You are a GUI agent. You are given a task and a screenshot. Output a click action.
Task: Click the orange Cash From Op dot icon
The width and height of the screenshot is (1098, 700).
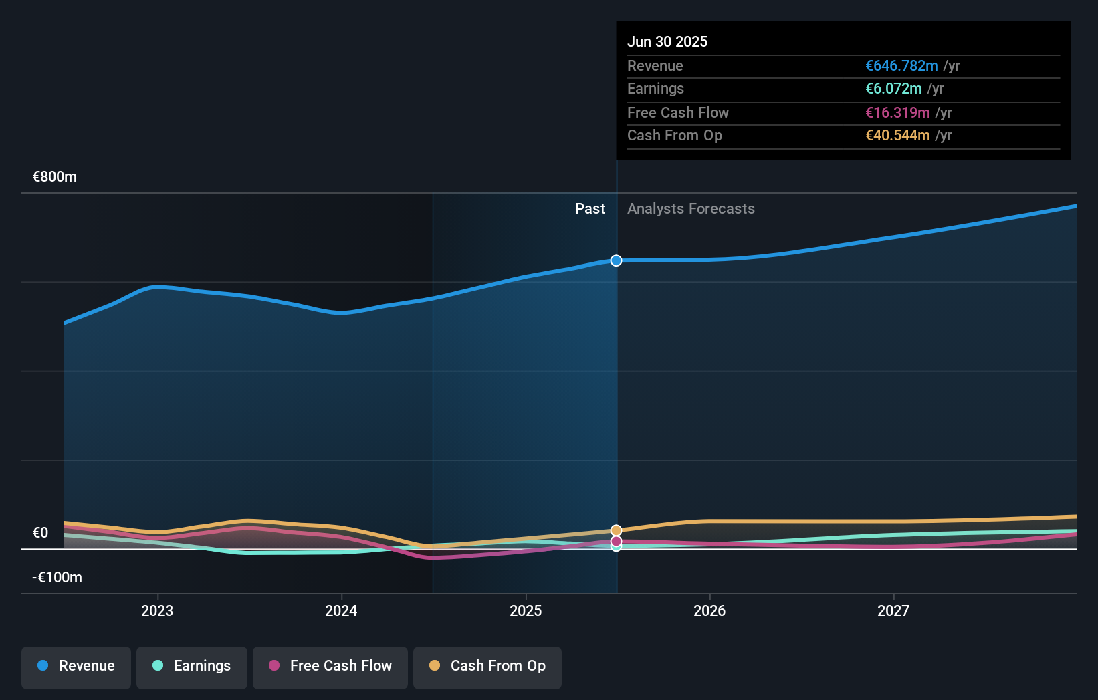435,666
